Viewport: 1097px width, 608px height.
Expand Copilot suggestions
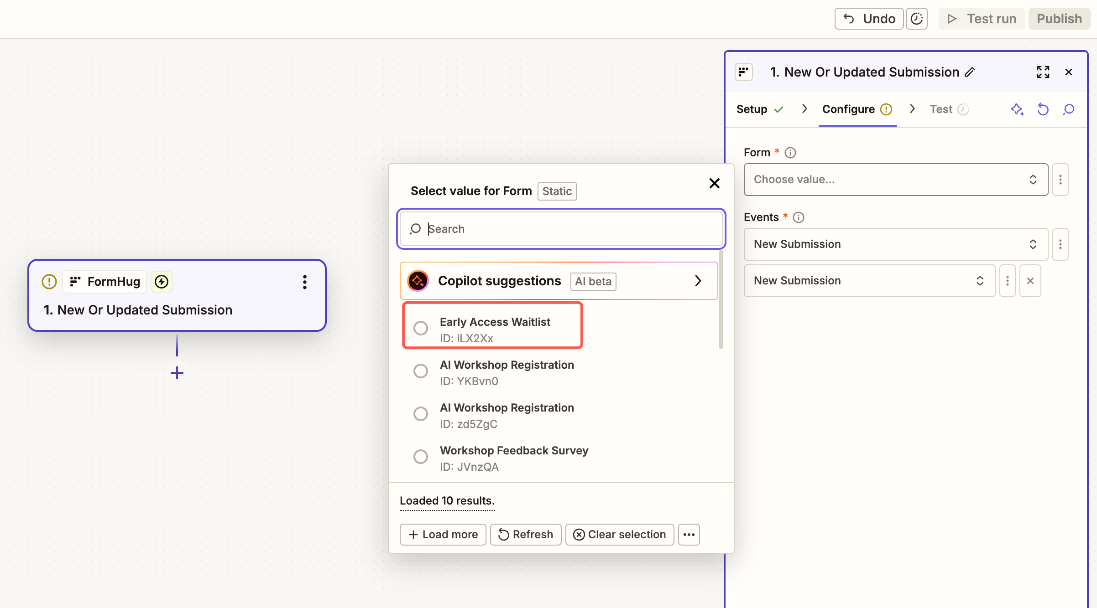(x=559, y=281)
